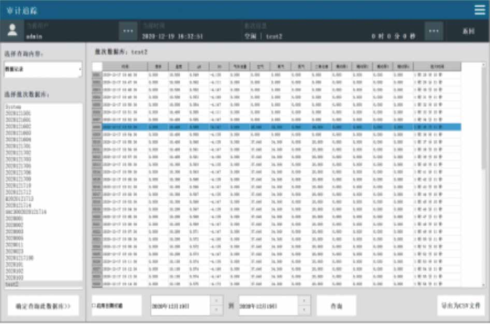
Task: Decrease the end date with down arrow
Action: click(304, 310)
